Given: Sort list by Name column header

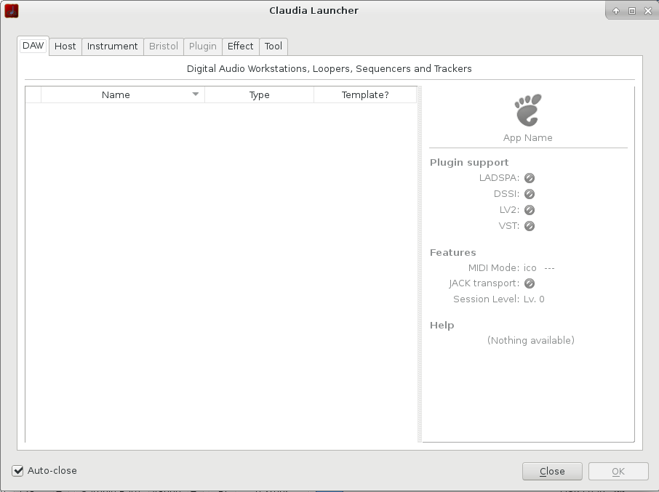Looking at the screenshot, I should tap(123, 95).
